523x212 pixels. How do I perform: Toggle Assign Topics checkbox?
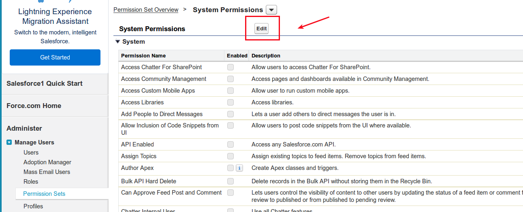coord(231,156)
